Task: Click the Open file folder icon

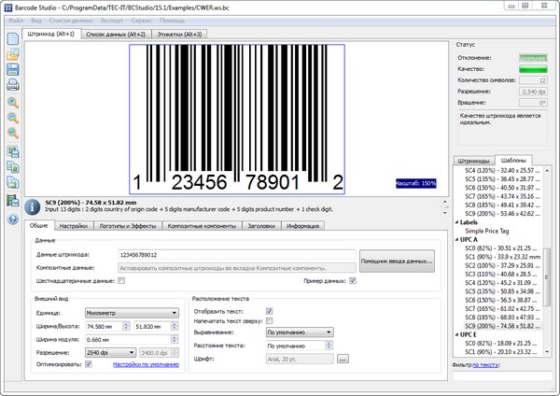Action: (x=13, y=58)
